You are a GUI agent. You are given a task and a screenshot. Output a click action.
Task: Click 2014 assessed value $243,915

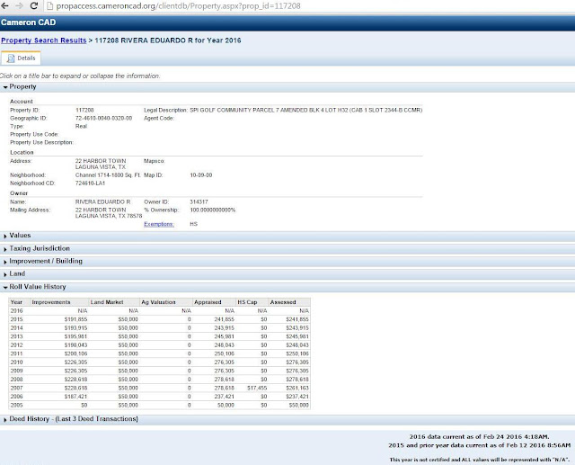pos(297,327)
